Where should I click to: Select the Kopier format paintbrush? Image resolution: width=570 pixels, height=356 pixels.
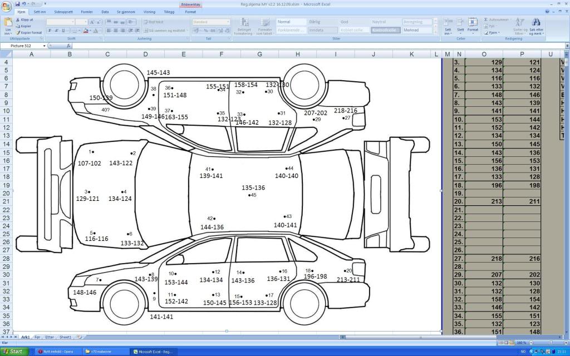[18, 33]
